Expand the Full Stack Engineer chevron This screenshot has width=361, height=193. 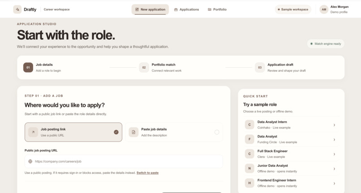tap(334, 154)
